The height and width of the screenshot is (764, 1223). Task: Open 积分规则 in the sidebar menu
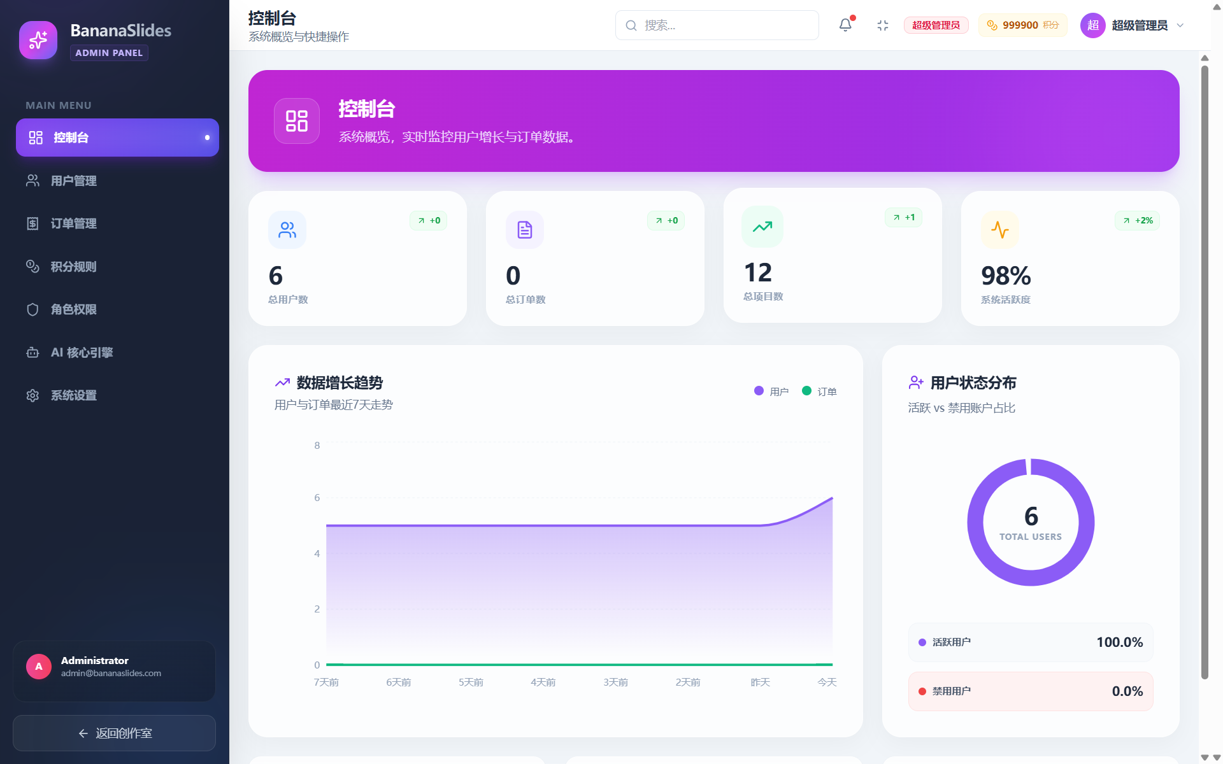pyautogui.click(x=117, y=266)
